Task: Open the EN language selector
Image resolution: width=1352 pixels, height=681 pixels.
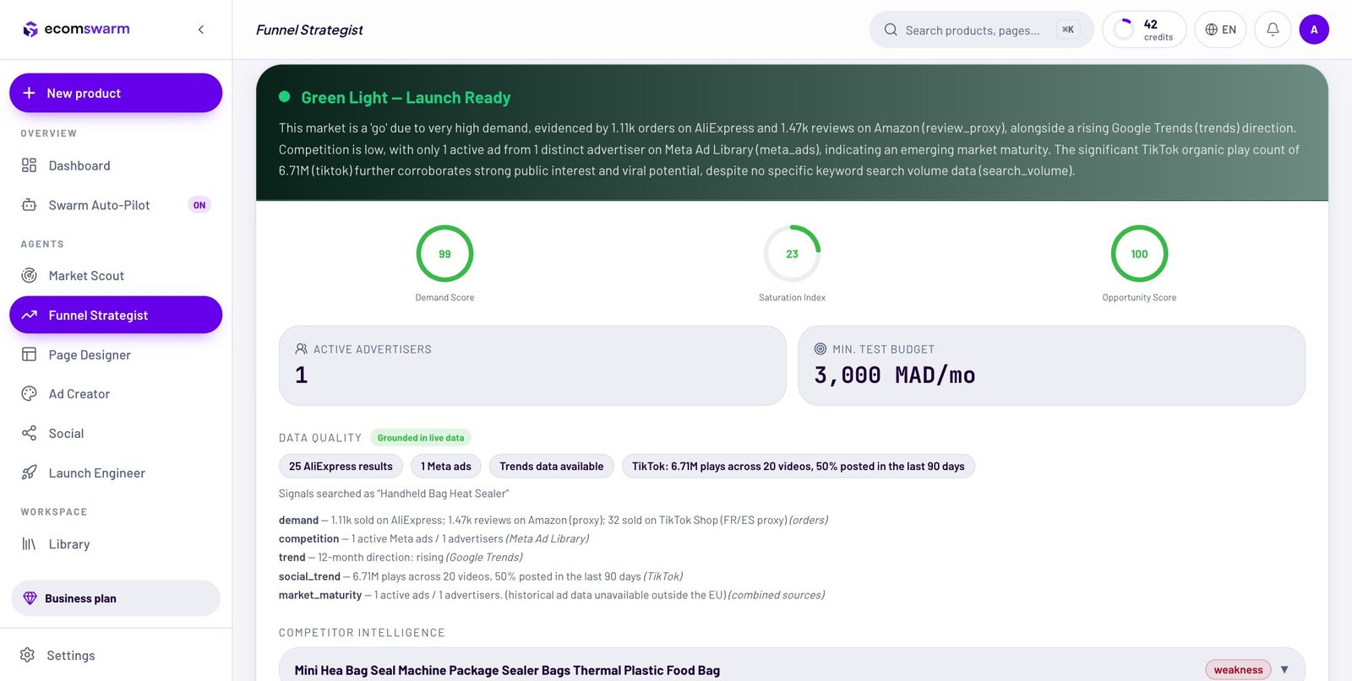Action: (1220, 30)
